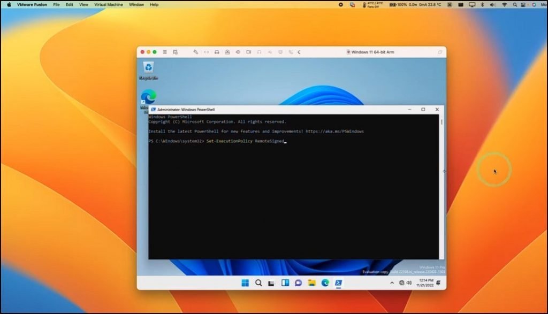Click the Windows Search icon
548x314 pixels.
[x=258, y=282]
